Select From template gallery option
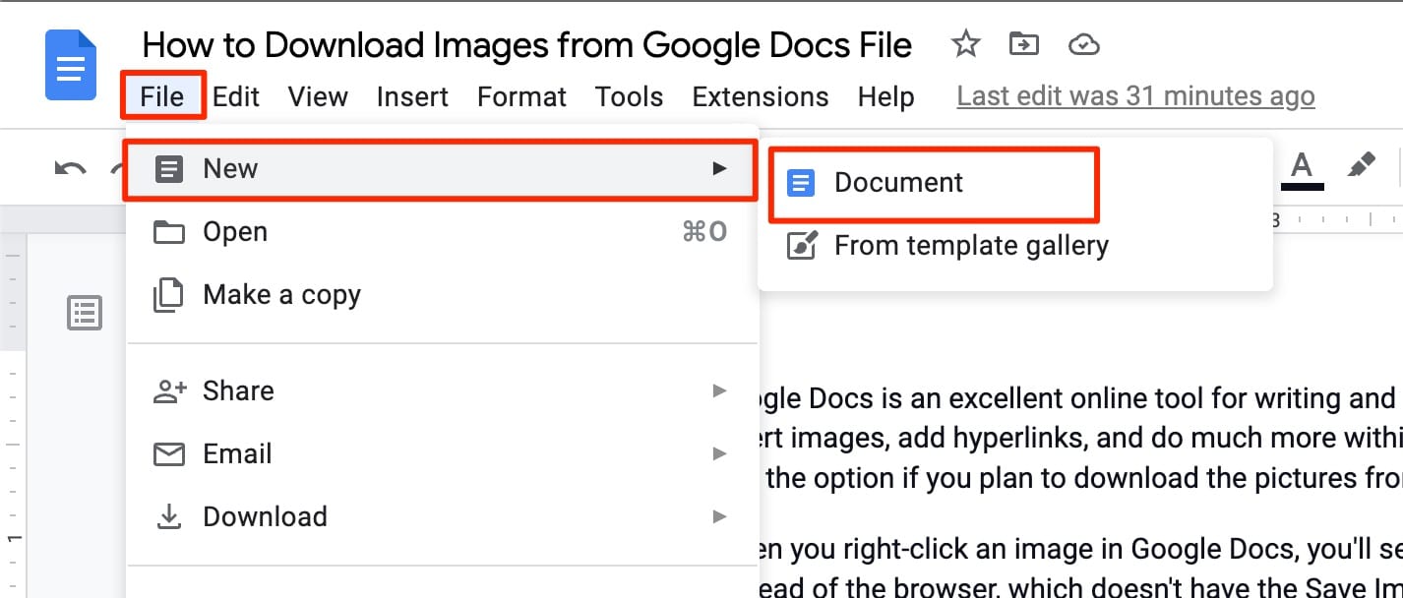The height and width of the screenshot is (598, 1403). pos(970,245)
